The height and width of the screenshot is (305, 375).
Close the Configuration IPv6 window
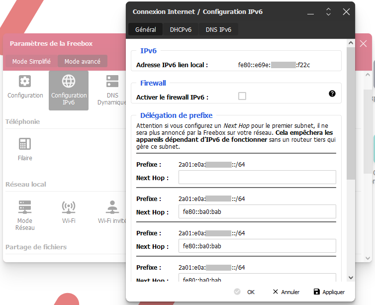pyautogui.click(x=346, y=12)
